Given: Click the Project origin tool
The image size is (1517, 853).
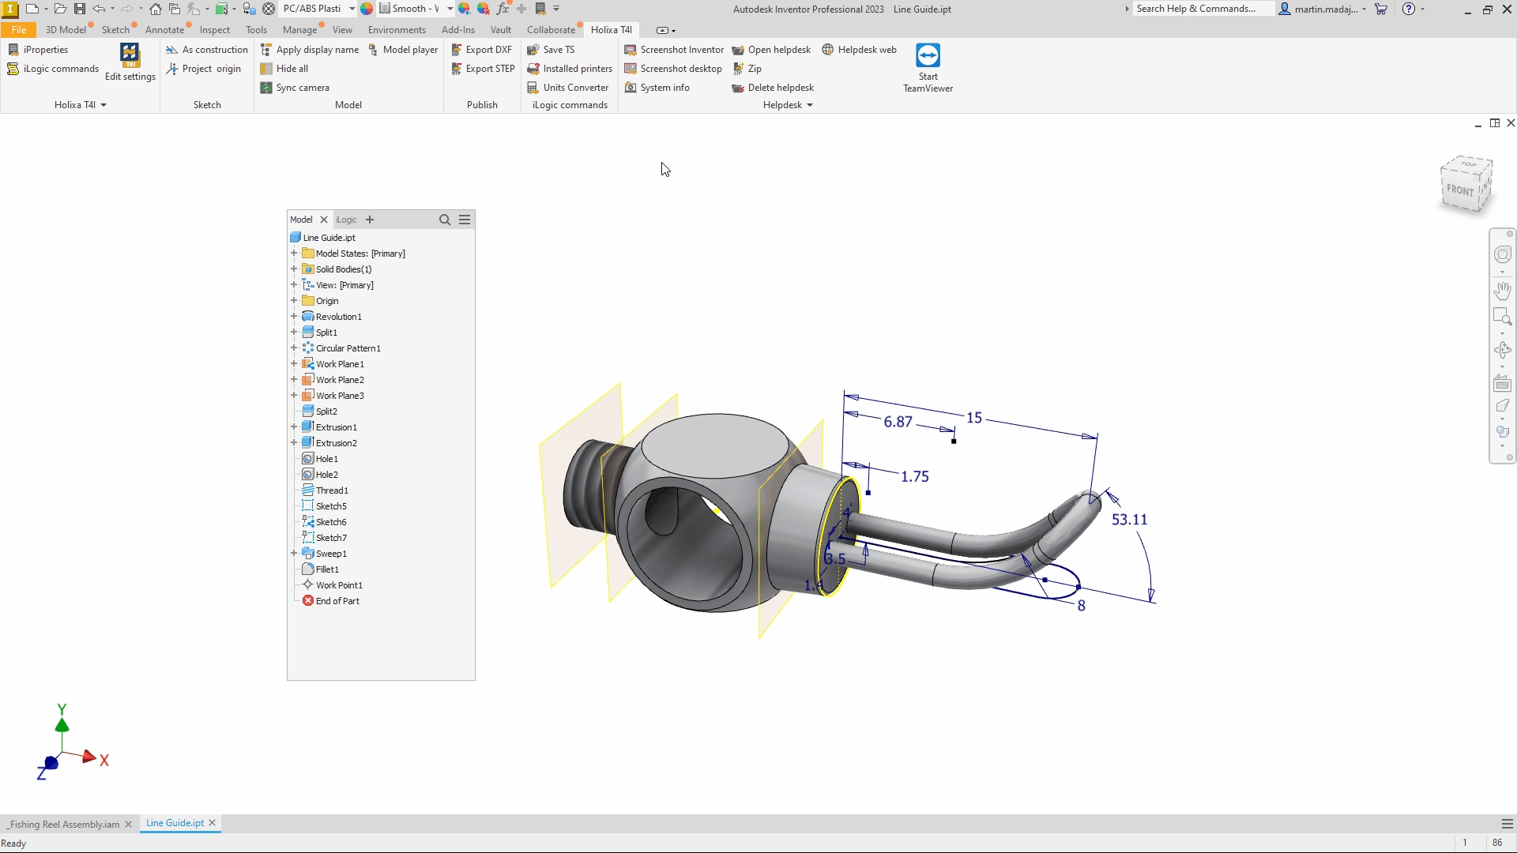Looking at the screenshot, I should click(204, 69).
